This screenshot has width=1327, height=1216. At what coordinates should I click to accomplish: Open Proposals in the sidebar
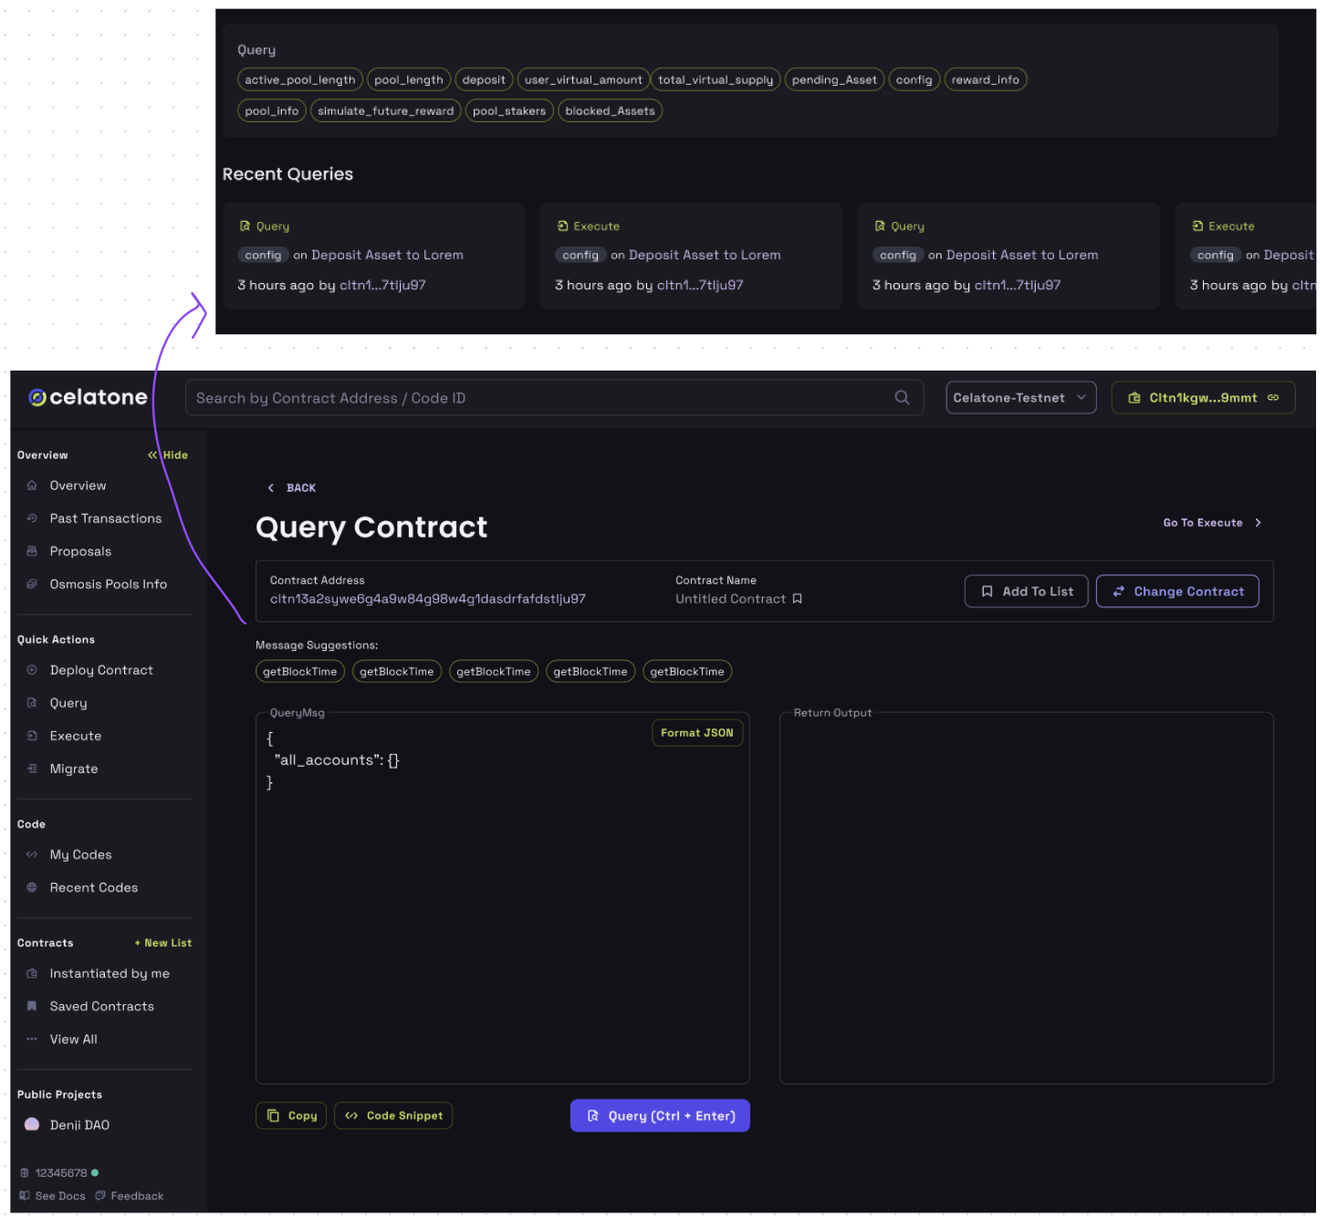point(80,551)
